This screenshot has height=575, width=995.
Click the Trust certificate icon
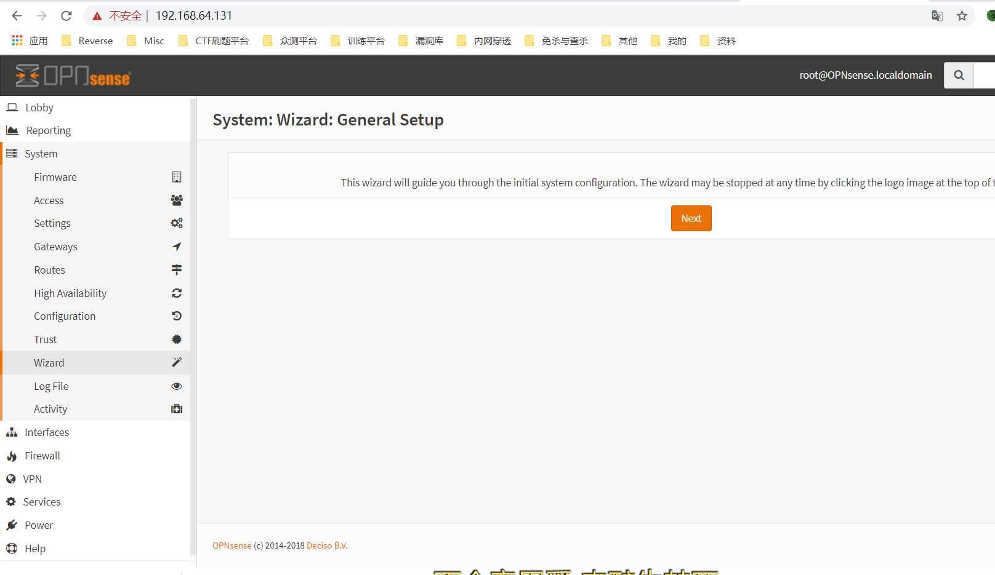click(x=177, y=339)
